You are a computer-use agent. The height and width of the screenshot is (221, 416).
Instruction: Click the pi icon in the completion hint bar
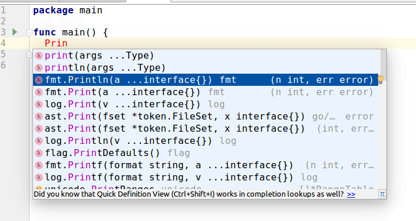pos(382,194)
